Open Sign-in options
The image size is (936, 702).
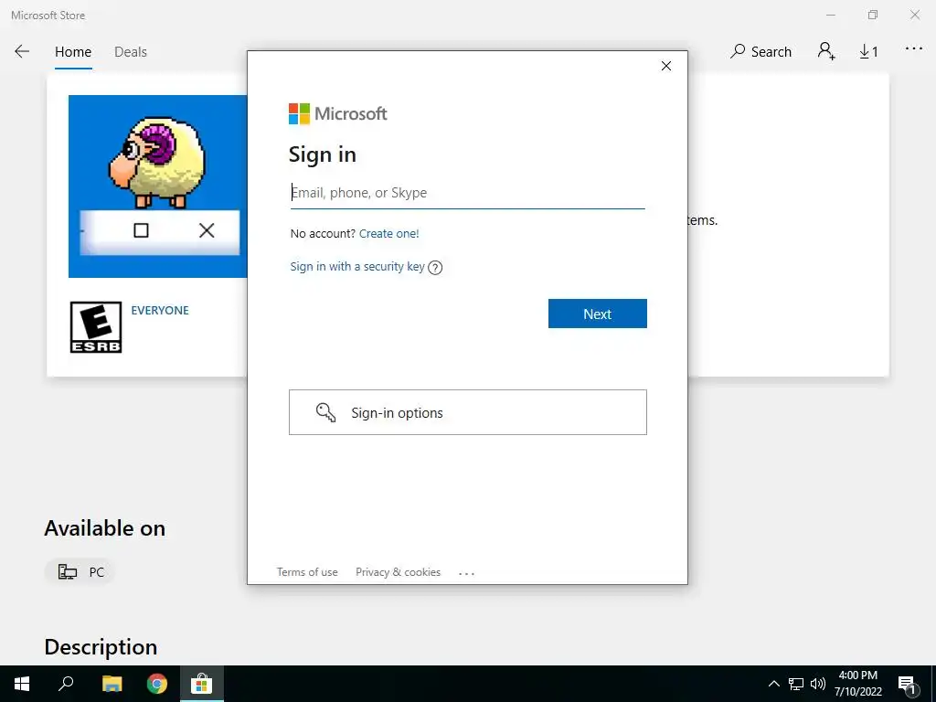coord(467,412)
